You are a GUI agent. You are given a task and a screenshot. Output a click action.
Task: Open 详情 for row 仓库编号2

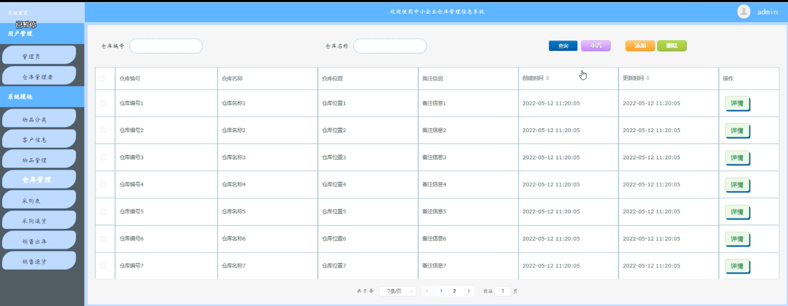tap(737, 130)
